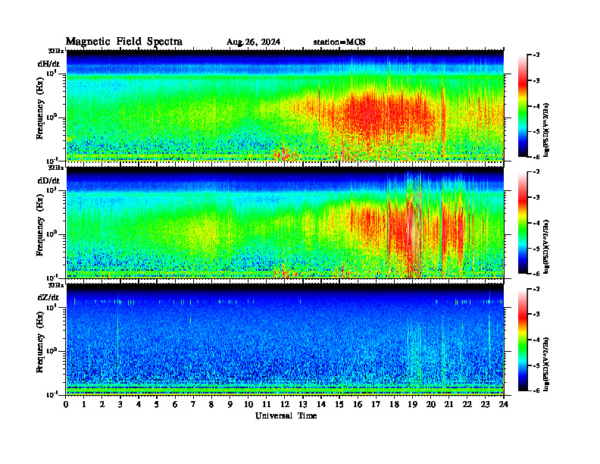Click the hour tick label "9"
The width and height of the screenshot is (600, 464).
230,404
